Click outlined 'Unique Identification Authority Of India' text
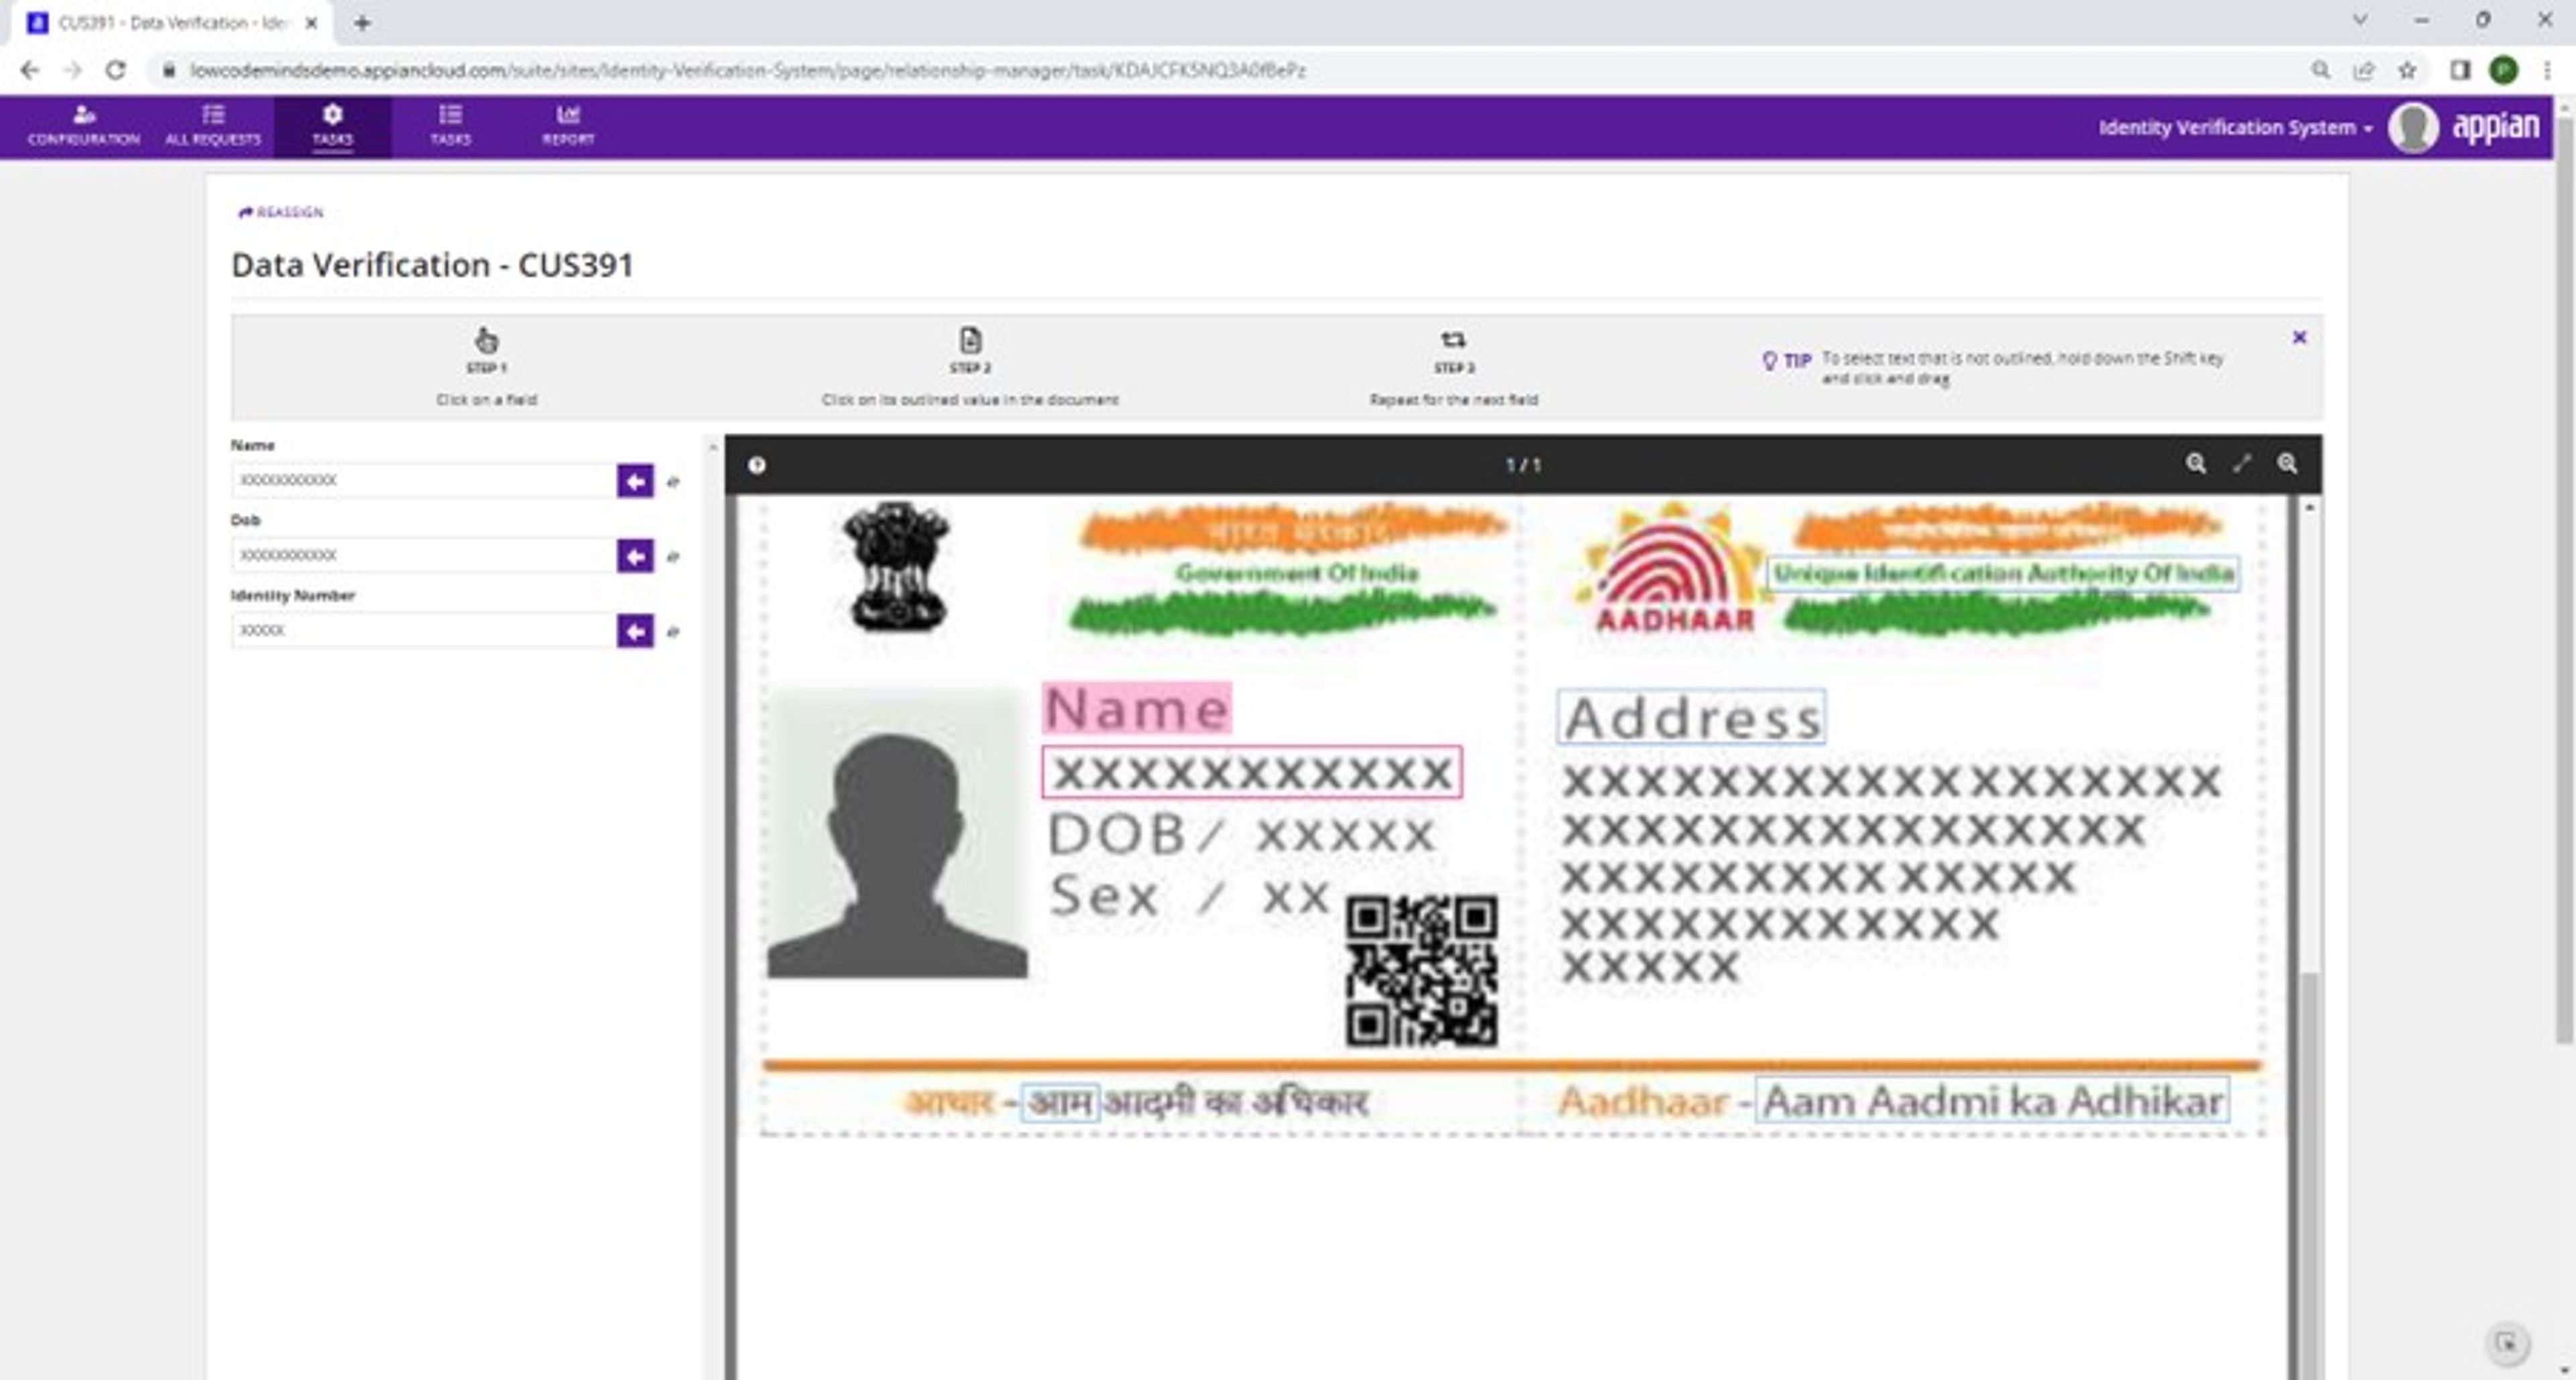The height and width of the screenshot is (1380, 2576). pyautogui.click(x=2003, y=573)
